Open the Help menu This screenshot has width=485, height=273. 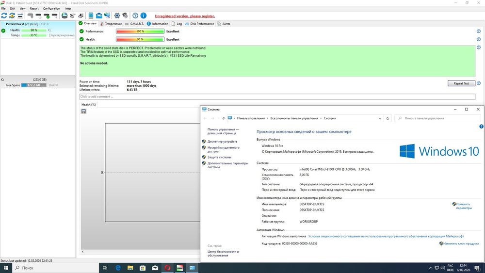tap(68, 9)
